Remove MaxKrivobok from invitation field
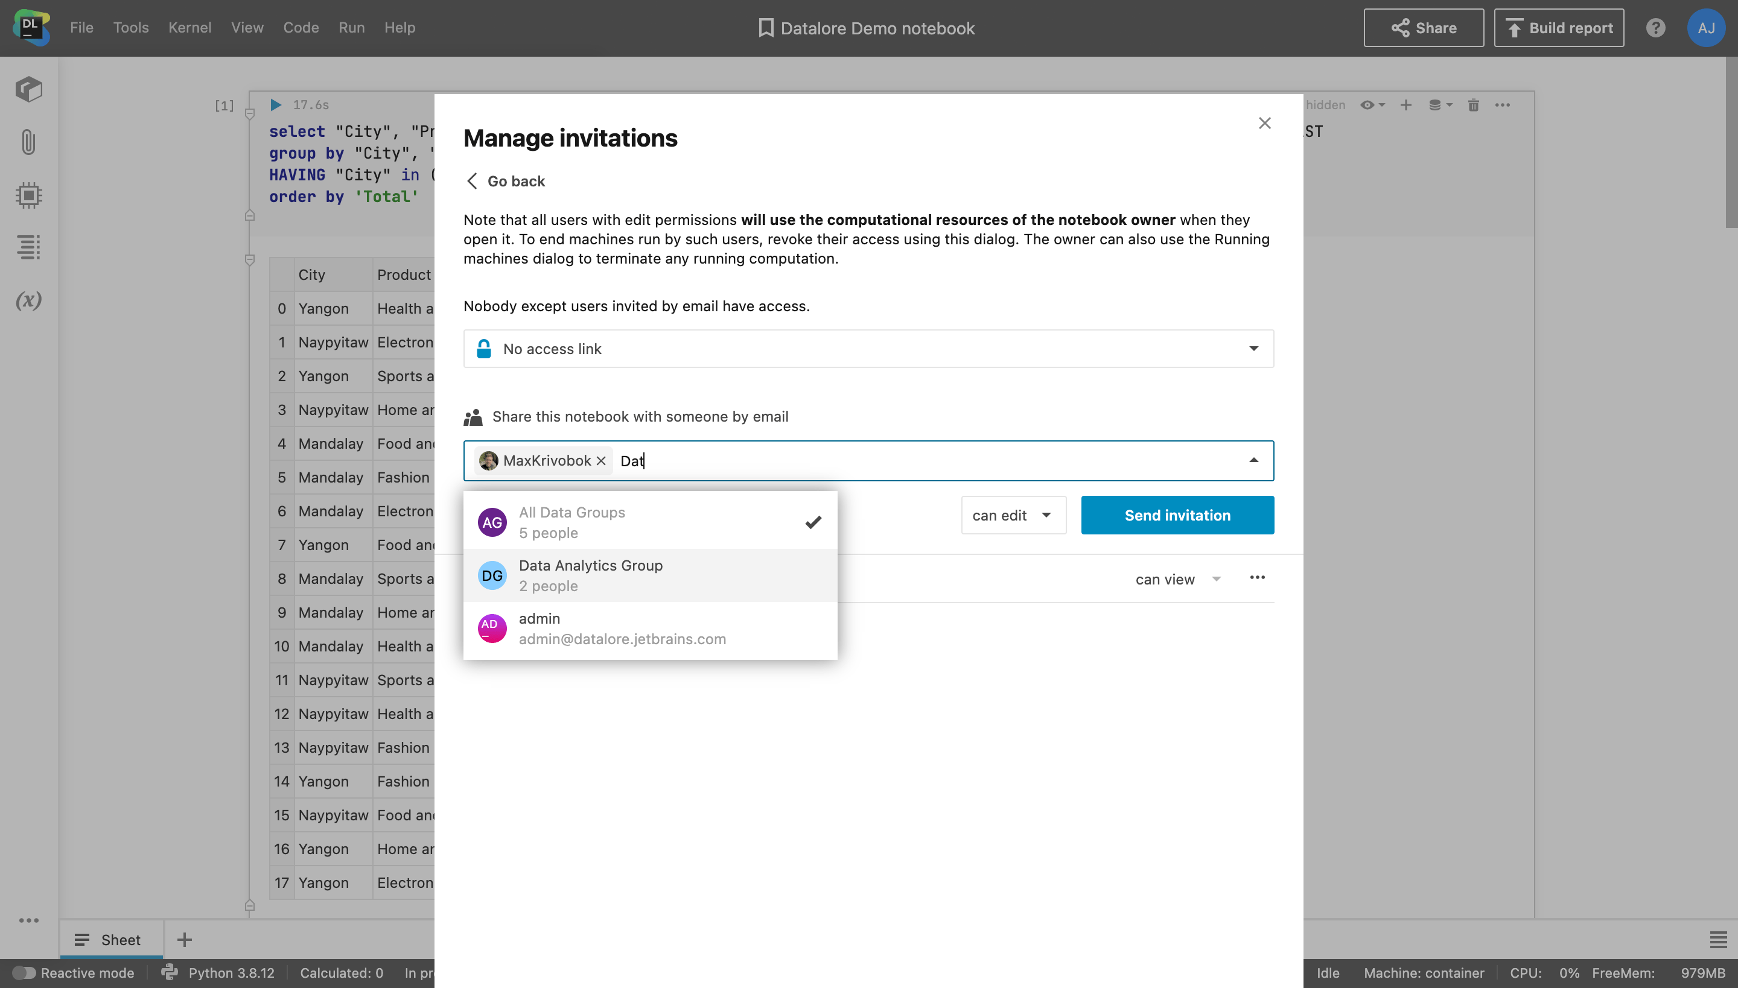The width and height of the screenshot is (1738, 988). [601, 461]
